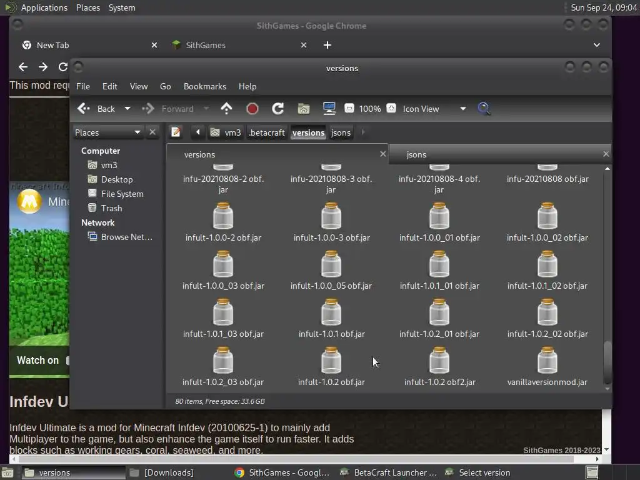Open the Places side pane dropdown
Image resolution: width=640 pixels, height=480 pixels.
107,132
